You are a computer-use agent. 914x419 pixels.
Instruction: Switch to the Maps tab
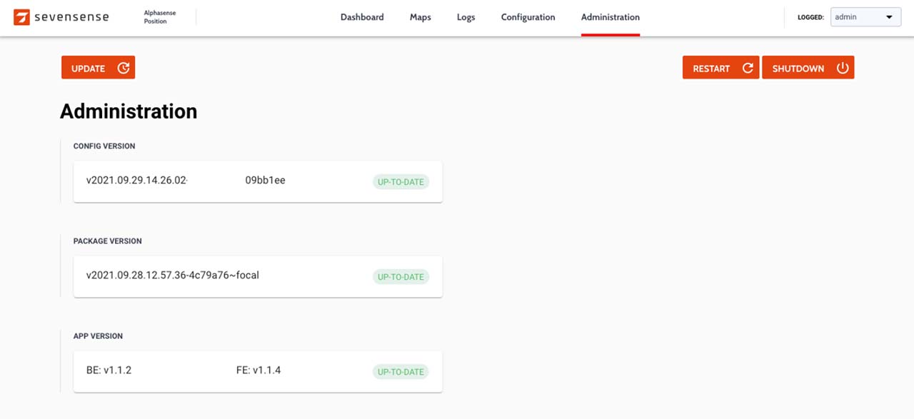(421, 17)
